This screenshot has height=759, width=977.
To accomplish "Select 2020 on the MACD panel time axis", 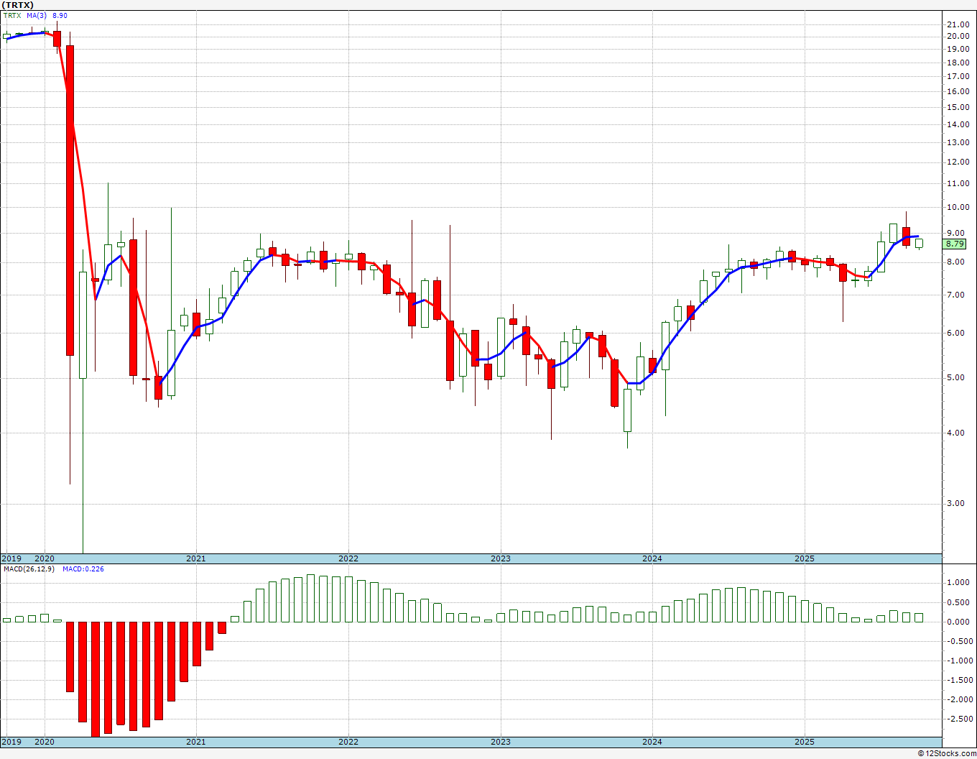I will 45,742.
